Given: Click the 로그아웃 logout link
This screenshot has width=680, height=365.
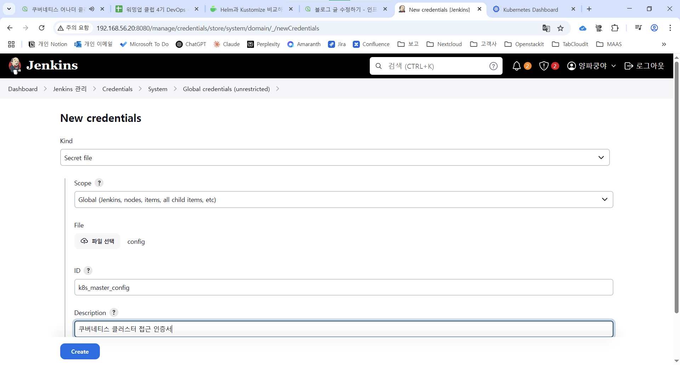Looking at the screenshot, I should [x=644, y=66].
